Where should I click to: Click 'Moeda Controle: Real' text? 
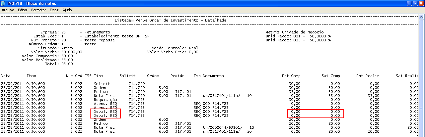click(175, 48)
